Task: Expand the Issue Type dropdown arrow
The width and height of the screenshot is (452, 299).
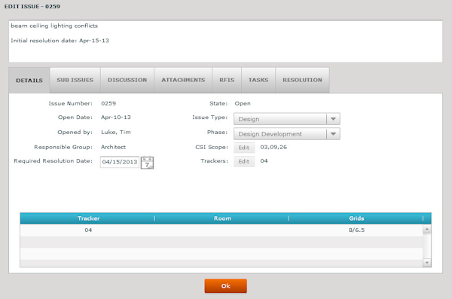Action: click(x=333, y=119)
